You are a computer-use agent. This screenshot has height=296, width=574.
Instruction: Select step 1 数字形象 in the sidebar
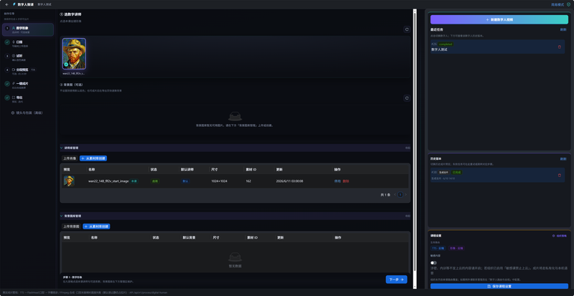28,29
